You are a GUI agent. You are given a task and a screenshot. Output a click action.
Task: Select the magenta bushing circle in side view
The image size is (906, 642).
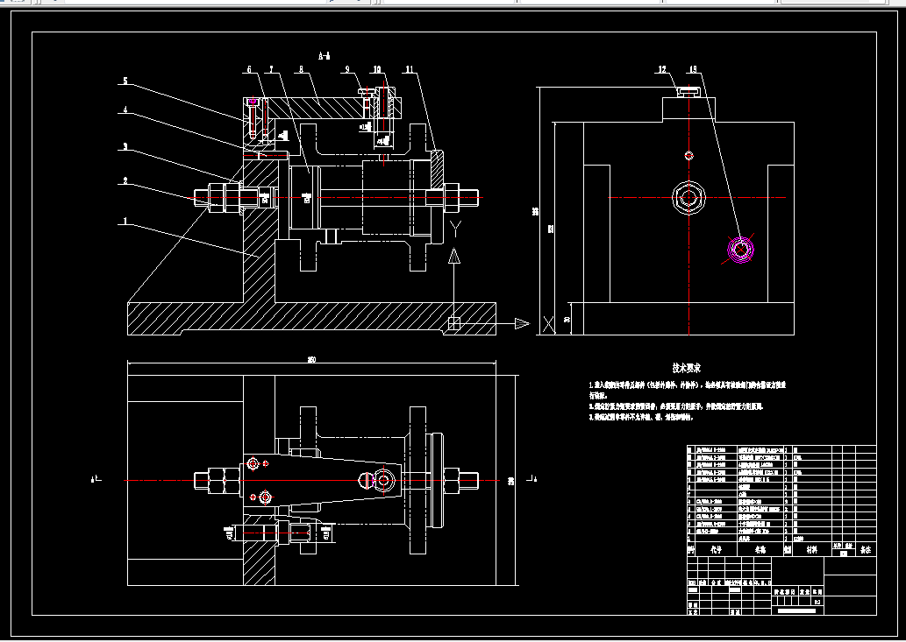pyautogui.click(x=741, y=250)
